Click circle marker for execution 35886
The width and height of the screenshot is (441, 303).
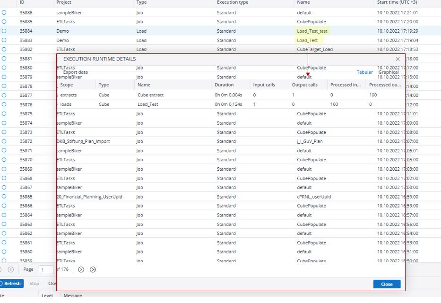4,13
